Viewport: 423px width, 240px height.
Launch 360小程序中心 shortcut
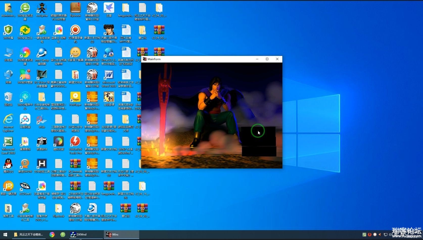tap(25, 101)
